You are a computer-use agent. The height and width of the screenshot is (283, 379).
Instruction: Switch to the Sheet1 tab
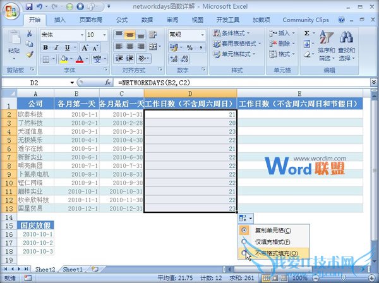pos(73,269)
